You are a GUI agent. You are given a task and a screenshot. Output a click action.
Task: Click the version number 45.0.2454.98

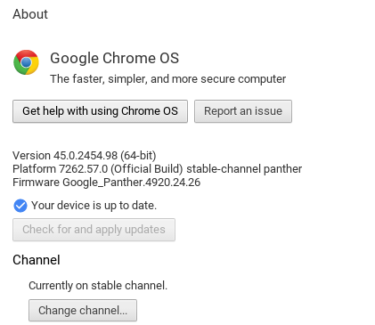pos(86,156)
